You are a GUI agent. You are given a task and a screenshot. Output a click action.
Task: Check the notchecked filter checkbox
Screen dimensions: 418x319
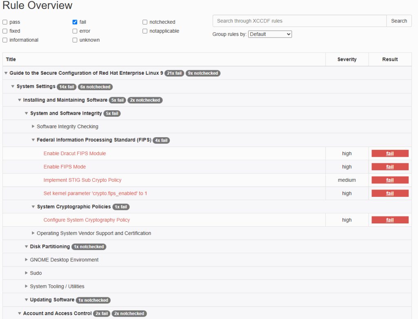pyautogui.click(x=145, y=22)
